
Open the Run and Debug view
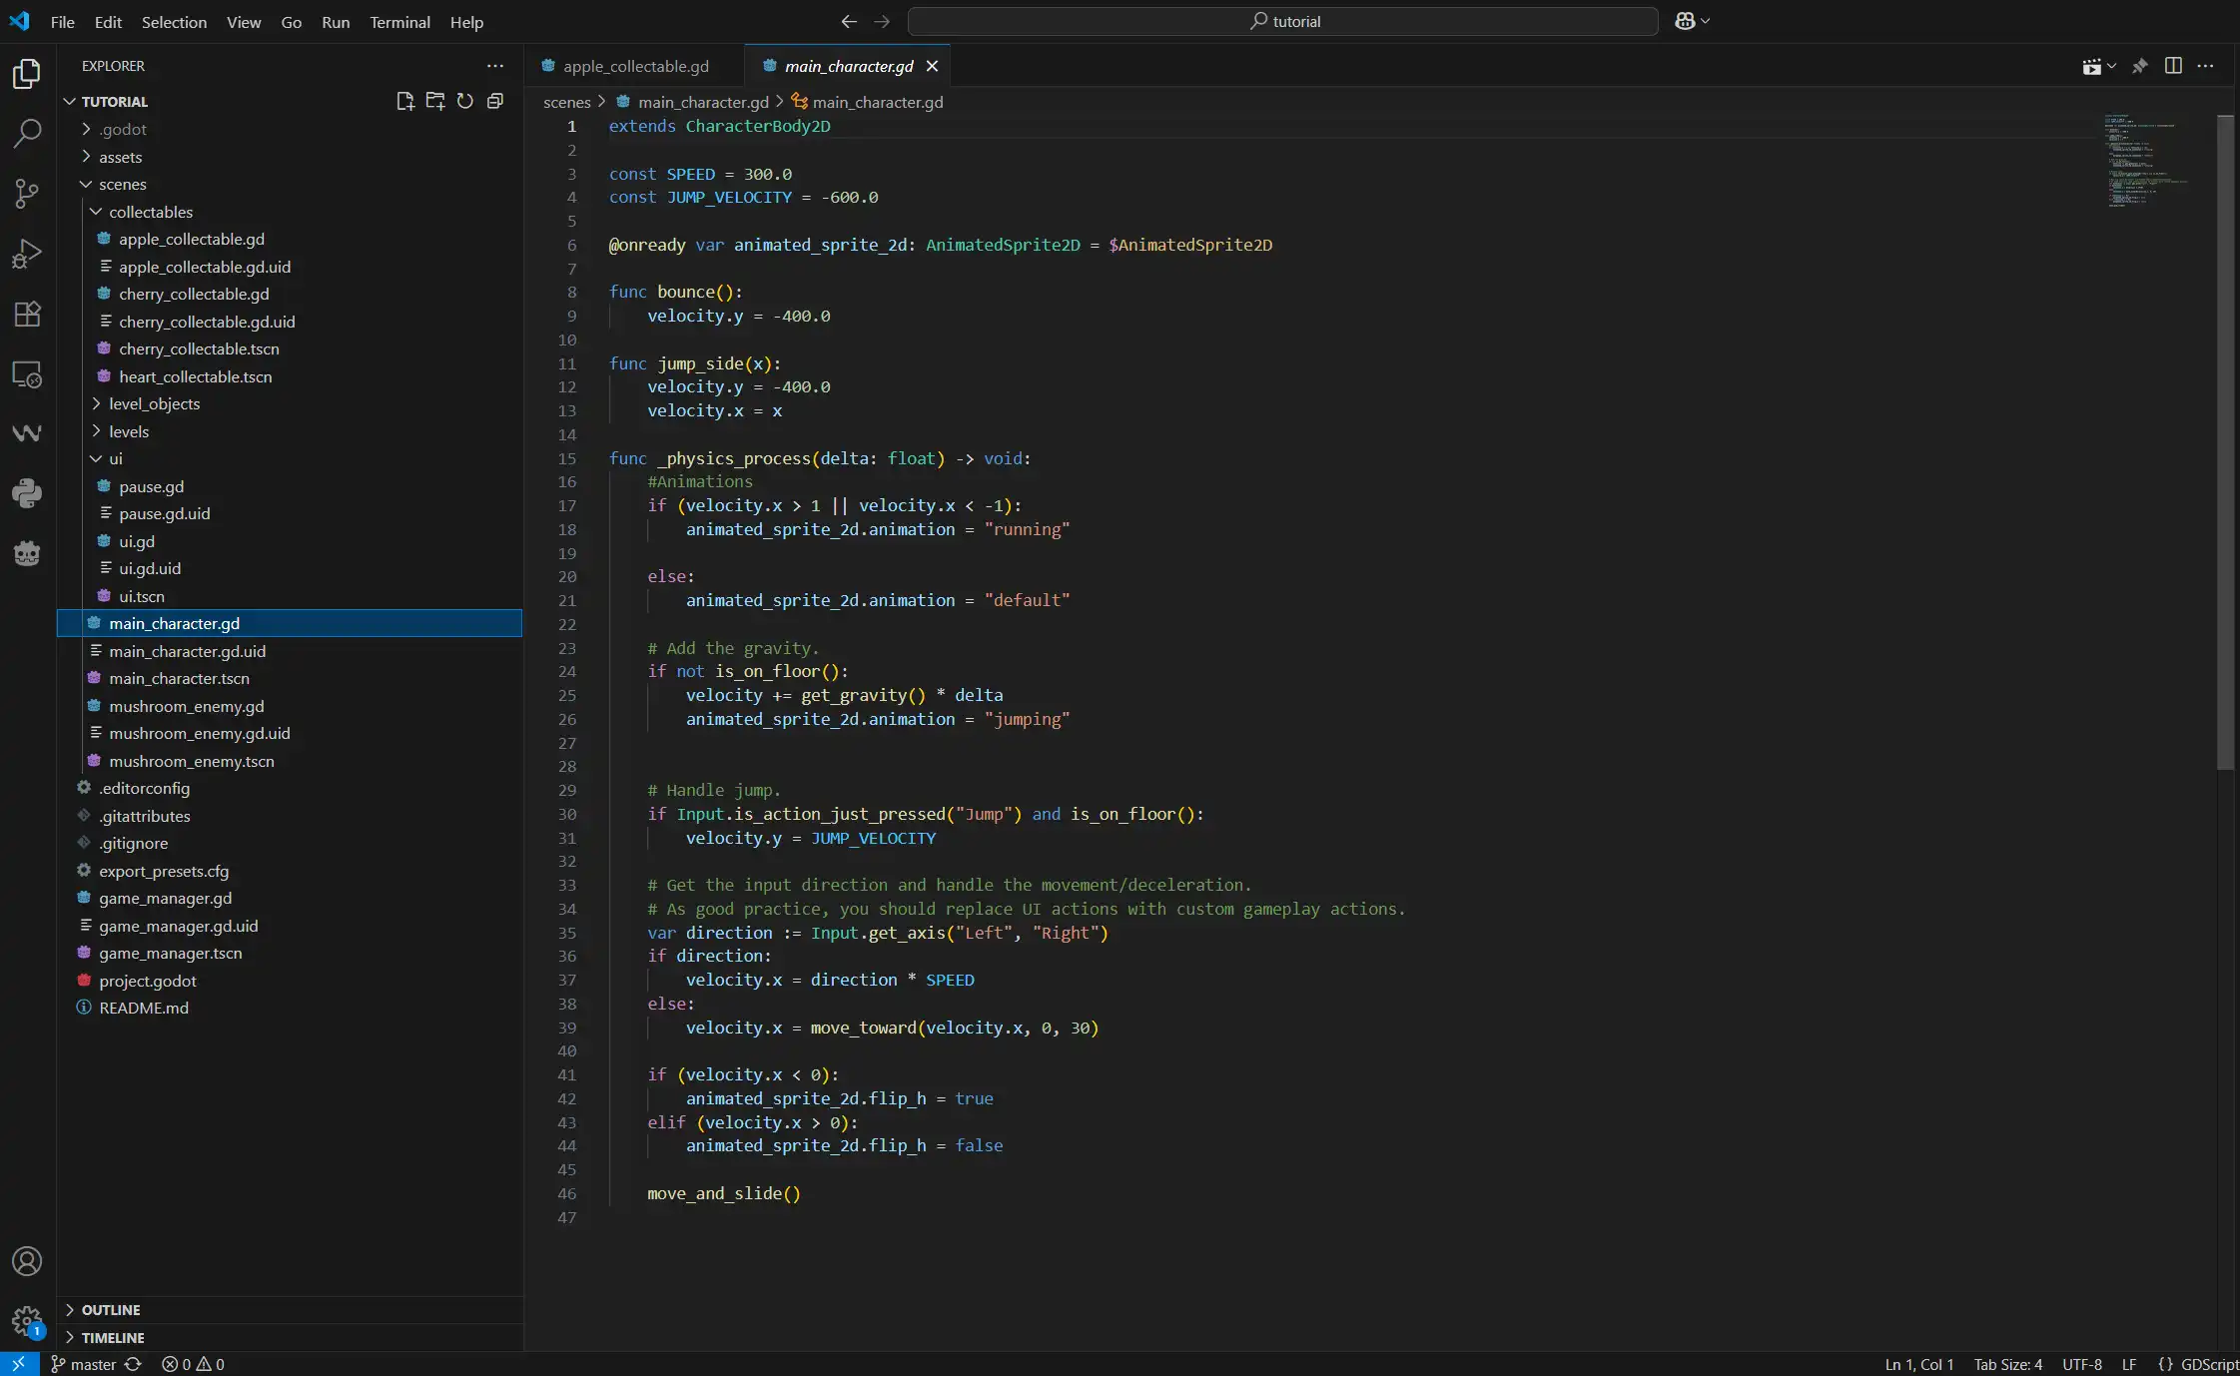click(x=27, y=254)
